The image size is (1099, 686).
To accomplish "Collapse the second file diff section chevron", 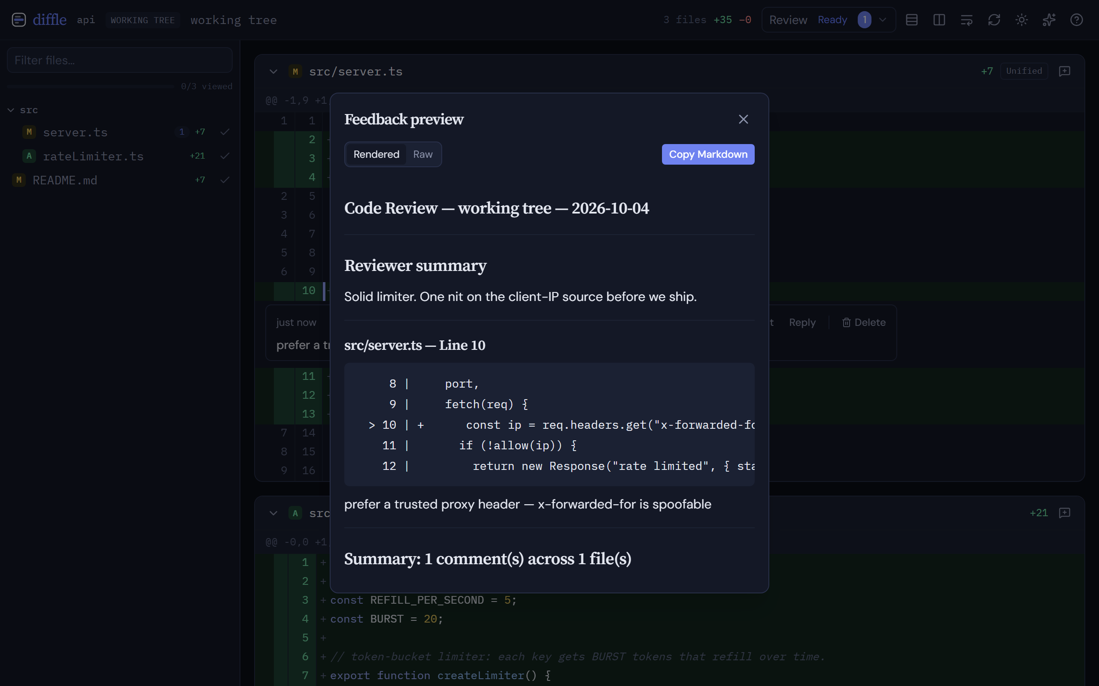I will click(x=273, y=513).
